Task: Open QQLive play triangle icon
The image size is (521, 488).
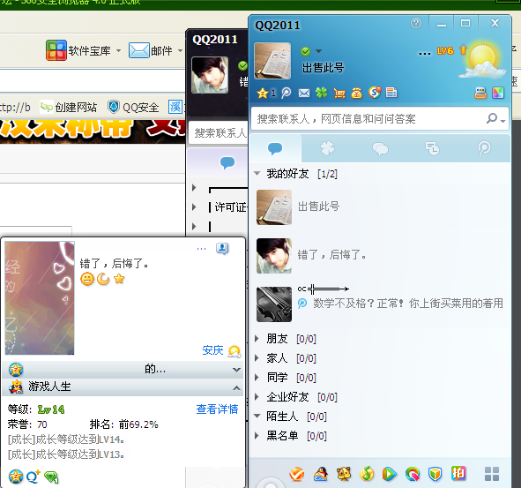Action: click(x=390, y=474)
